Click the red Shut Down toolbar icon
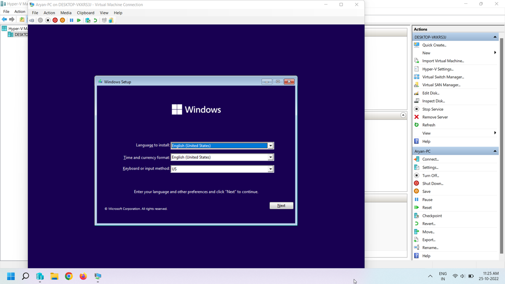Viewport: 505px width, 284px height. [55, 20]
